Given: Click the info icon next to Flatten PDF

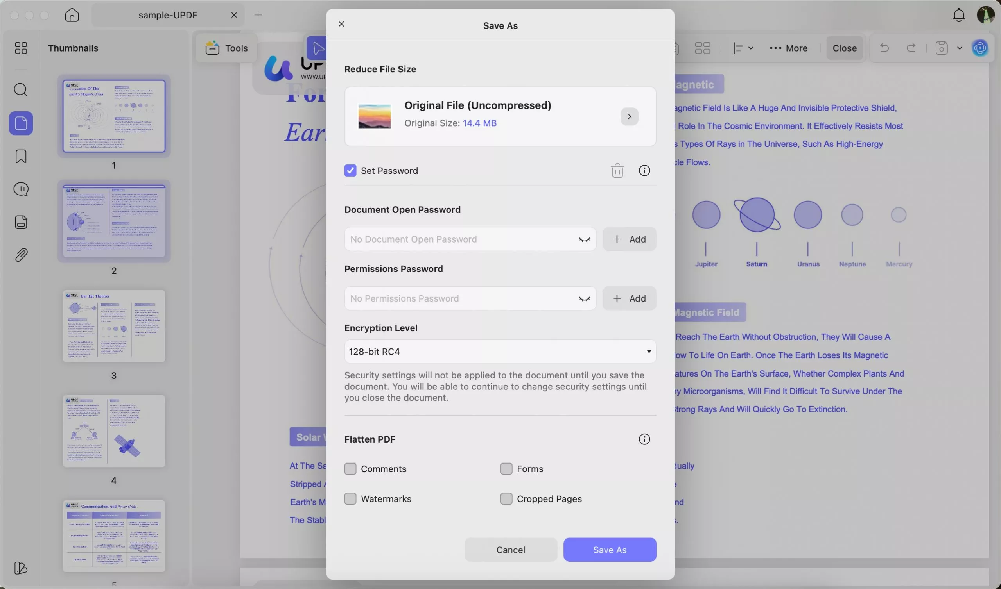Looking at the screenshot, I should (x=644, y=439).
